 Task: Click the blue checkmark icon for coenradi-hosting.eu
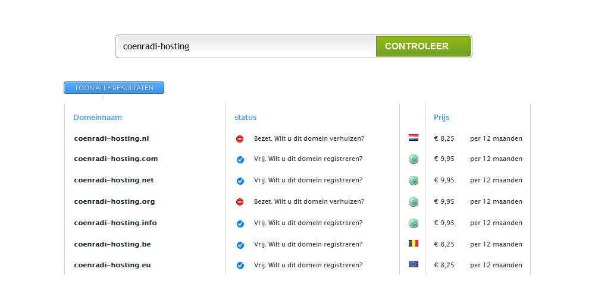click(x=240, y=266)
